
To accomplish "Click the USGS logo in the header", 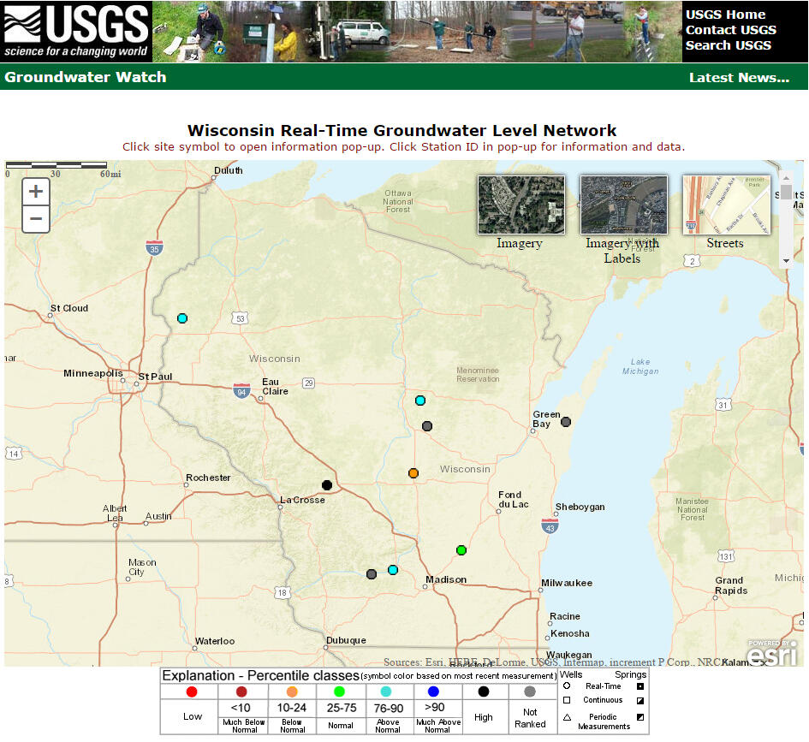I will [75, 28].
